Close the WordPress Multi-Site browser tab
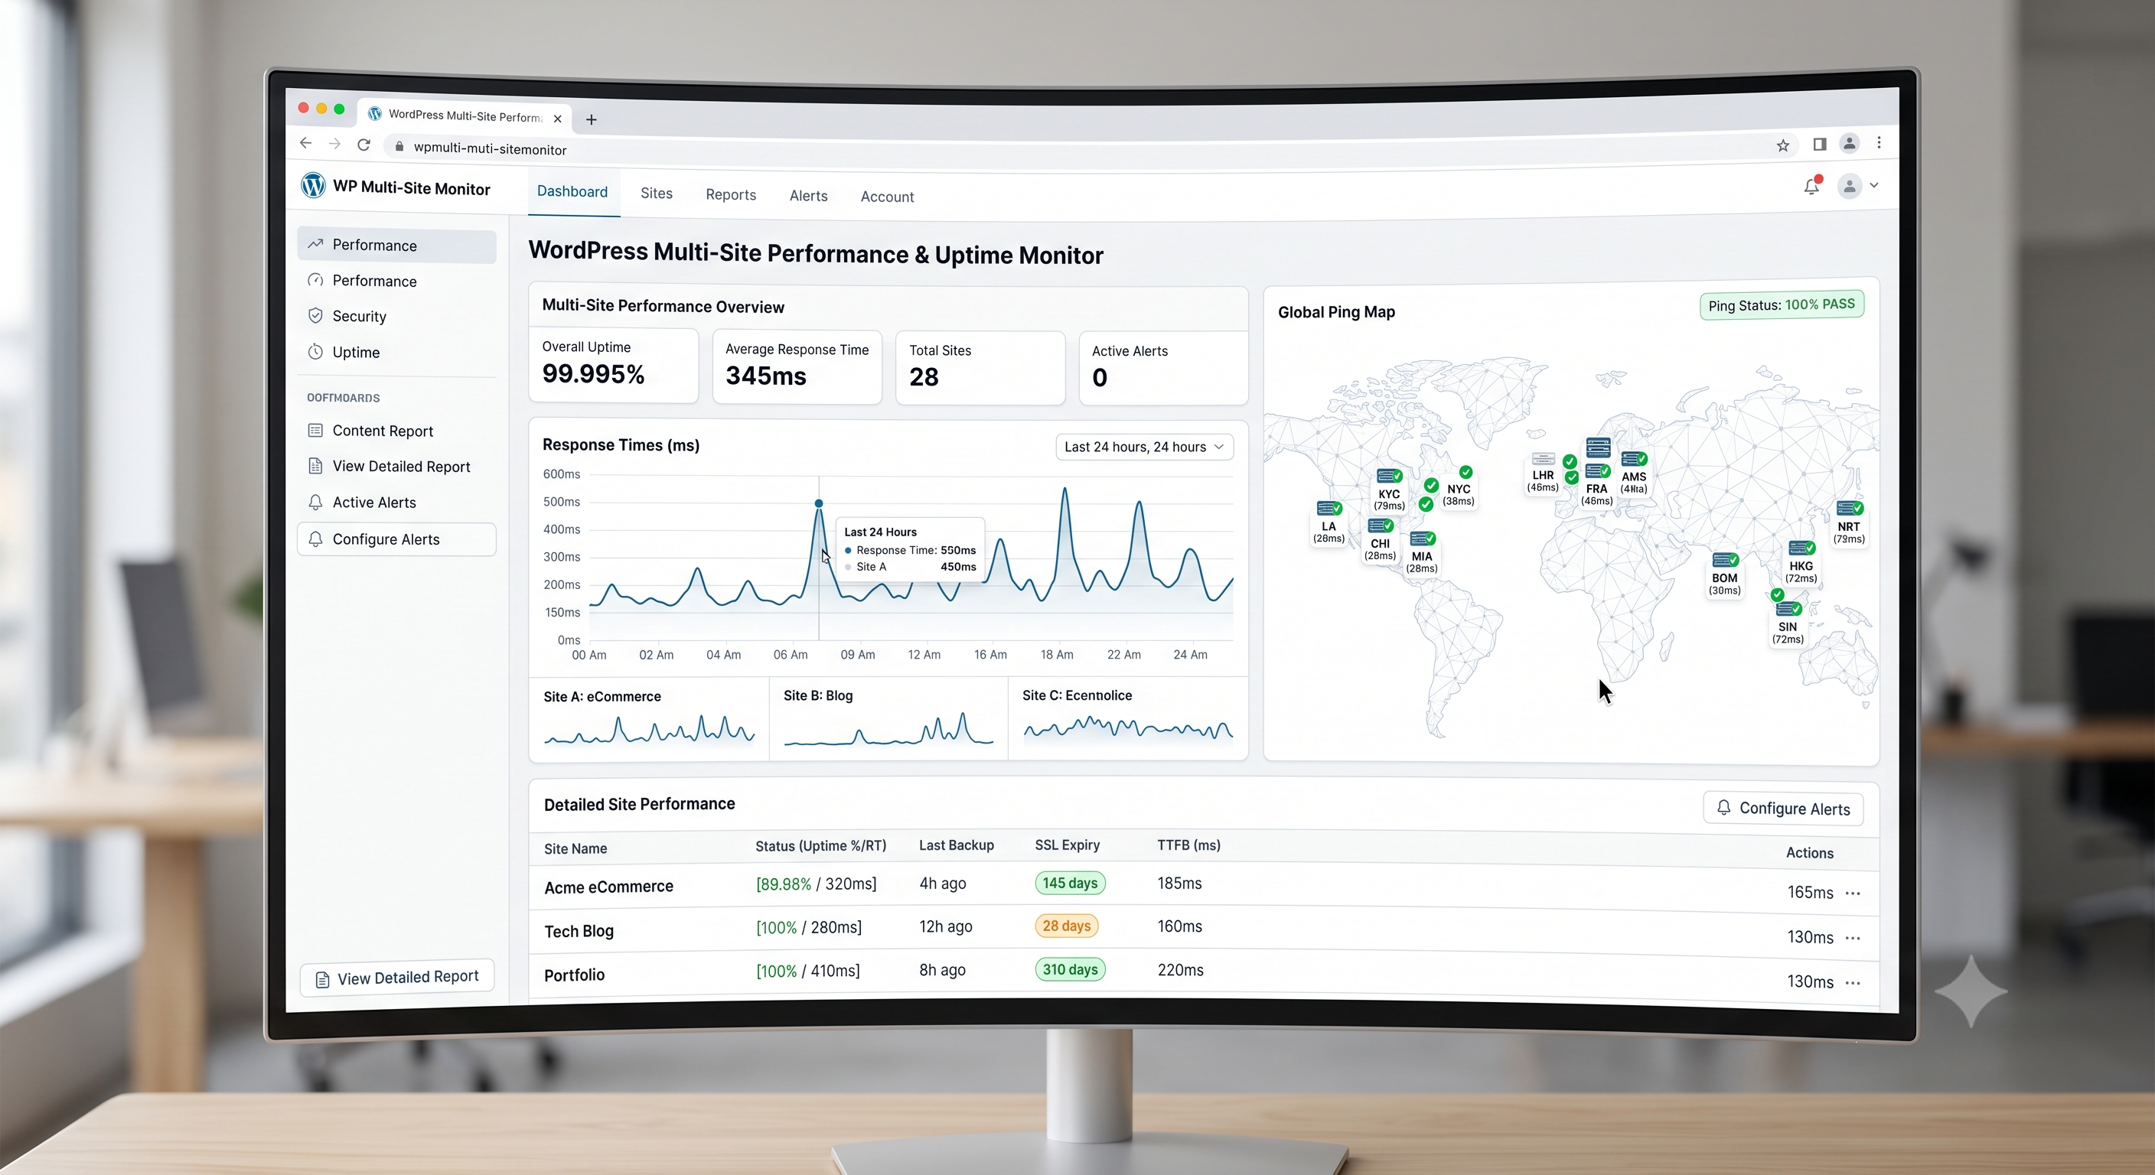The width and height of the screenshot is (2155, 1175). pyautogui.click(x=557, y=119)
